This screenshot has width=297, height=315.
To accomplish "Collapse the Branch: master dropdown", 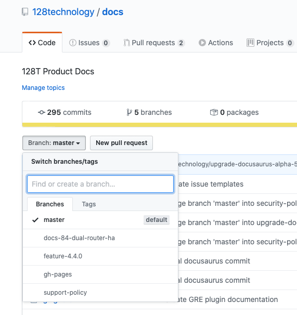I will pyautogui.click(x=54, y=143).
